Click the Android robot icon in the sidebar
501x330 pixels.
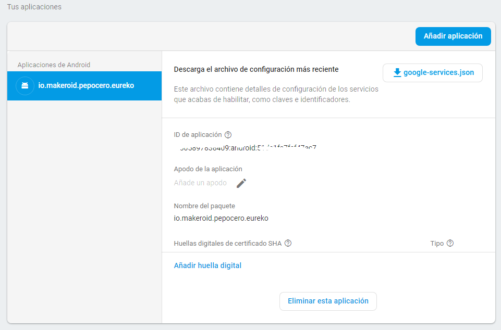(25, 85)
